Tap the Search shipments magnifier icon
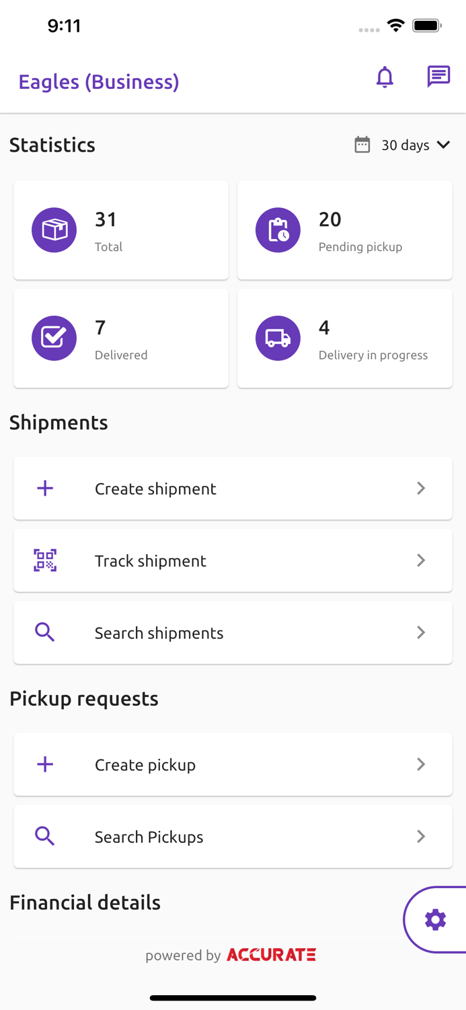 point(45,632)
